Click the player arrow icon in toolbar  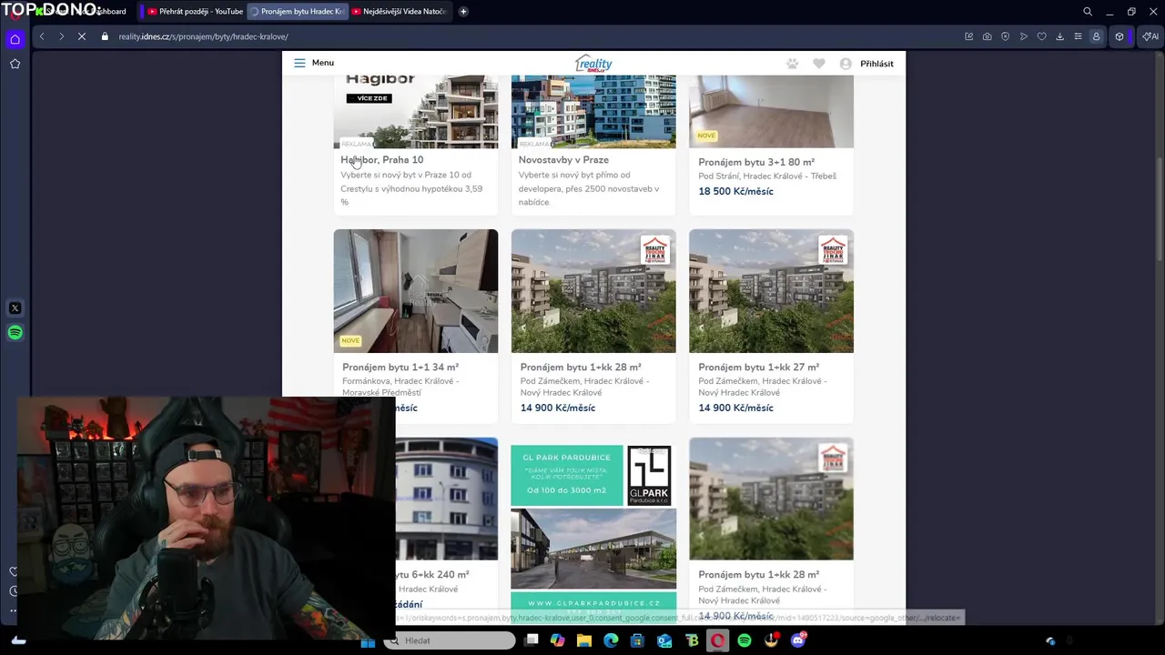[x=1023, y=36]
